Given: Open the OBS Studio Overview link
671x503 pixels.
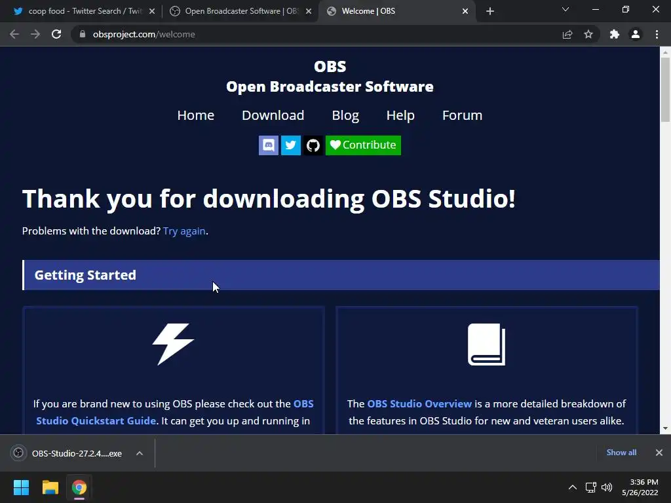Looking at the screenshot, I should [x=419, y=403].
